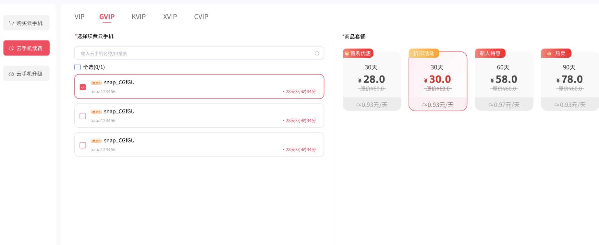599x245 pixels.
Task: Click the 热卖 thumbs-up badge
Action: coord(556,53)
